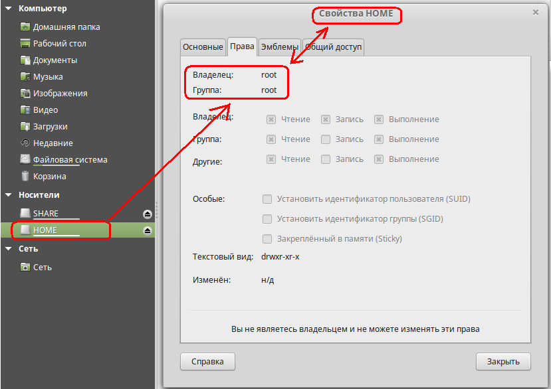Viewport: 551px width, 389px height.
Task: Enable the SUID checkbox
Action: [x=267, y=199]
